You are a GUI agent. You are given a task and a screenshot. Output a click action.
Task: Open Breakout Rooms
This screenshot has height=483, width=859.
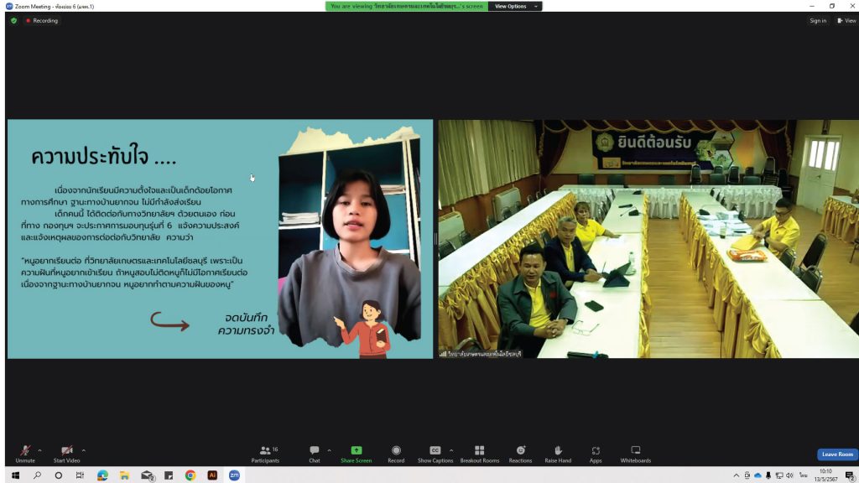point(479,453)
